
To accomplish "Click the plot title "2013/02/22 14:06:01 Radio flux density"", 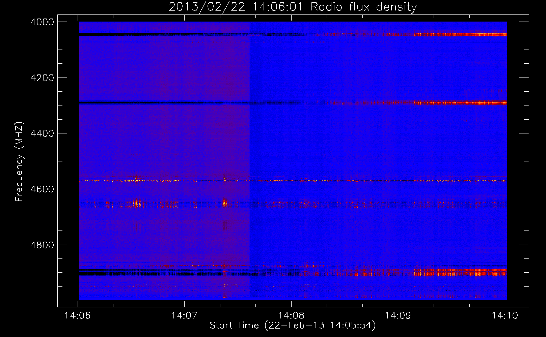I will click(x=293, y=7).
